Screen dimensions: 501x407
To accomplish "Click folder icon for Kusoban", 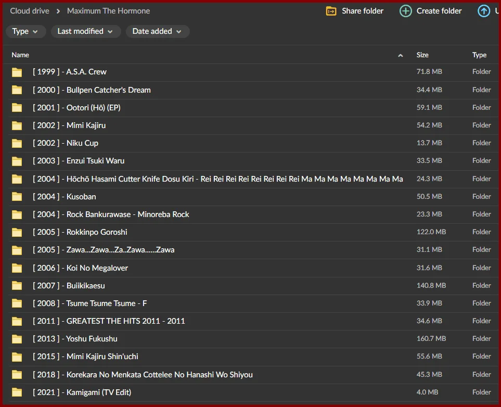I will [17, 197].
